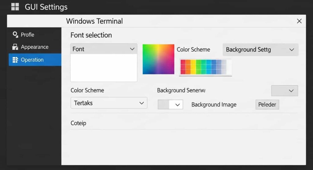The image size is (313, 170).
Task: Open the unlabeled dropdown beside Background Senerw
Action: click(285, 91)
